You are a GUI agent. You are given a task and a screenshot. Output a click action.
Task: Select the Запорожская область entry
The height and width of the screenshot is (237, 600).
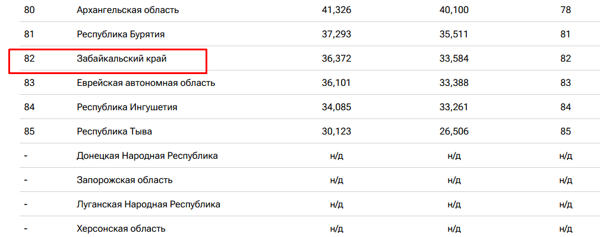(x=125, y=180)
